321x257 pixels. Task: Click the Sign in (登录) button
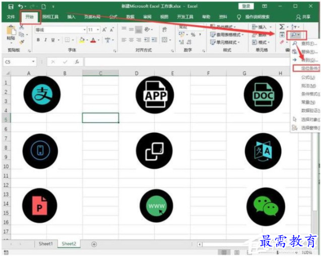click(x=246, y=7)
